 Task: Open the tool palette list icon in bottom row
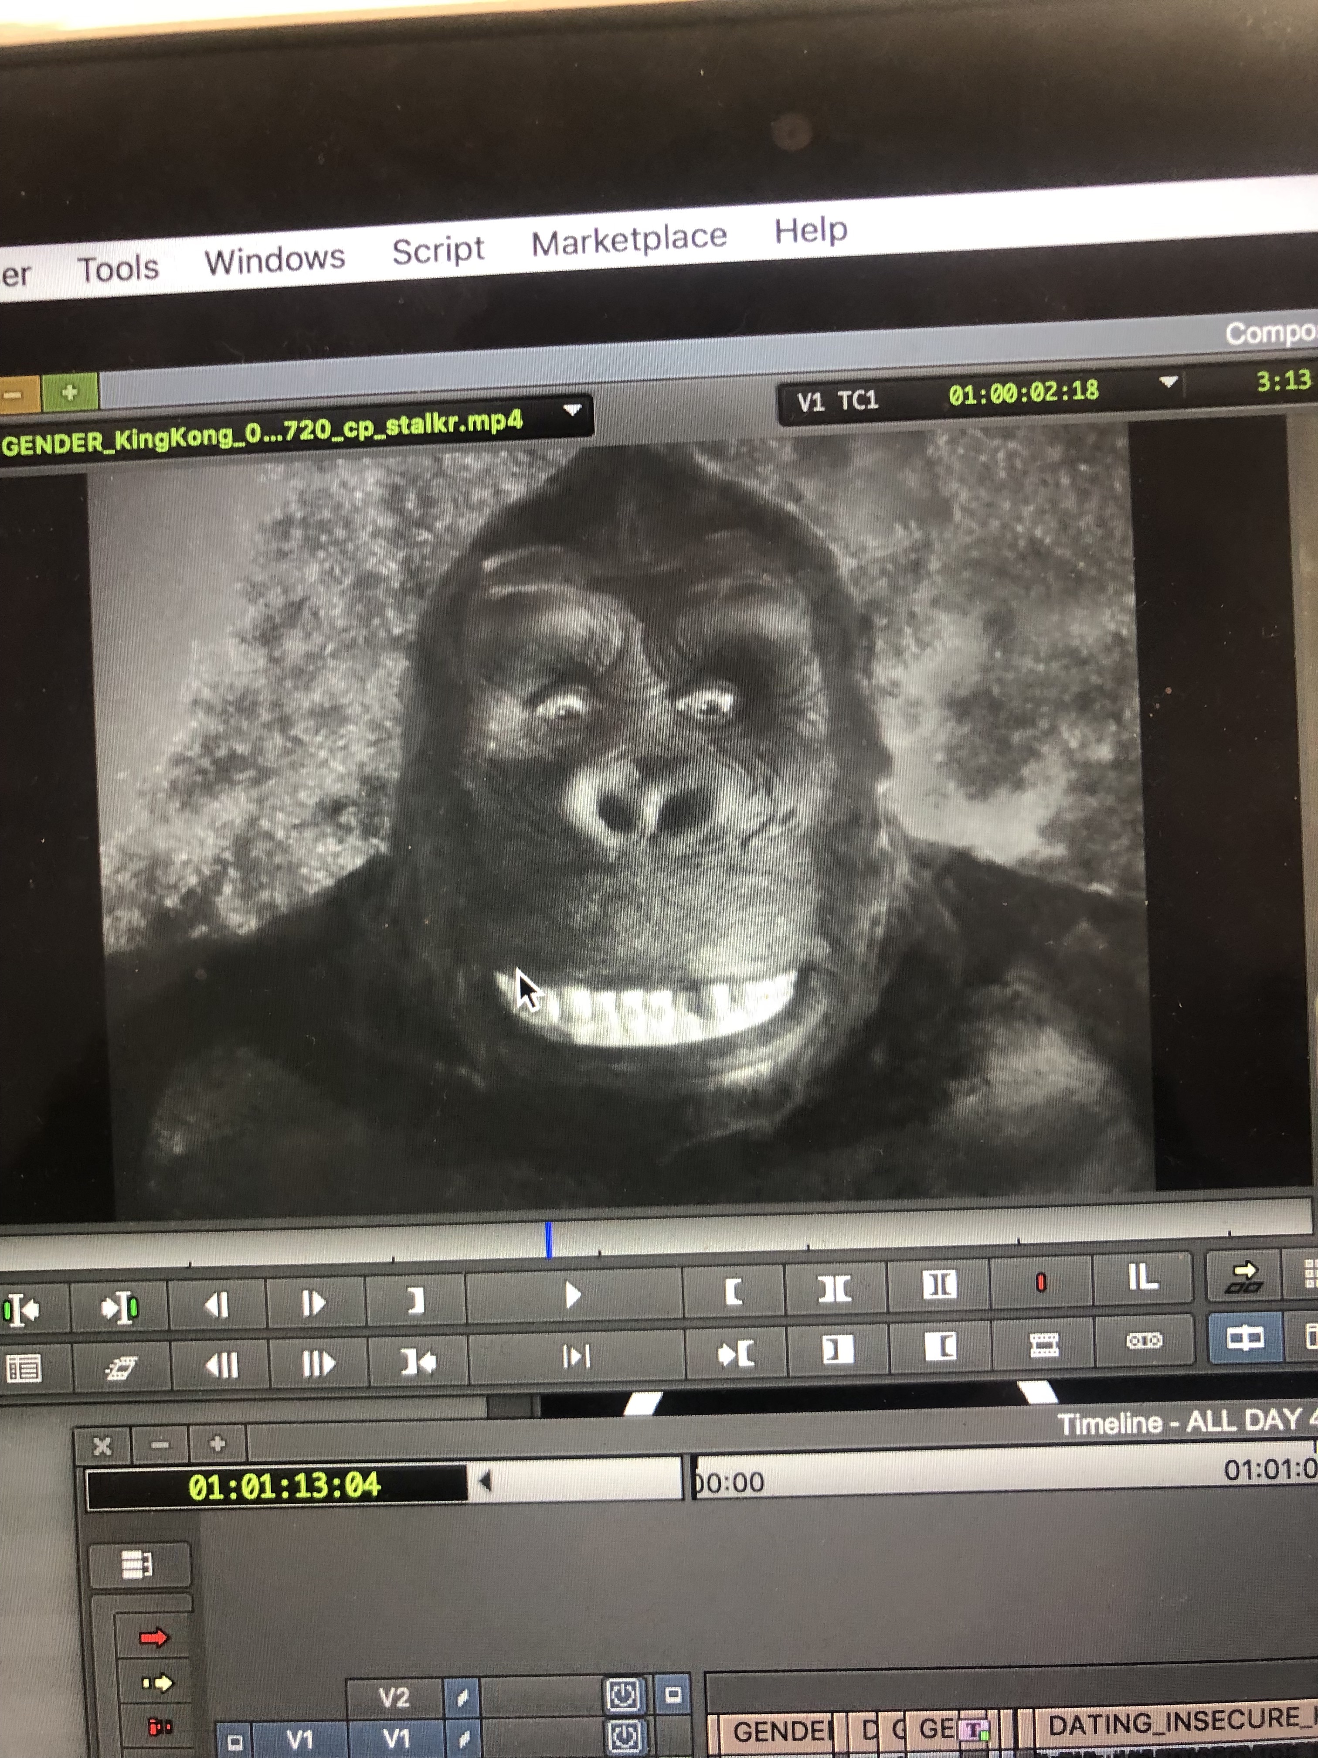pos(24,1369)
